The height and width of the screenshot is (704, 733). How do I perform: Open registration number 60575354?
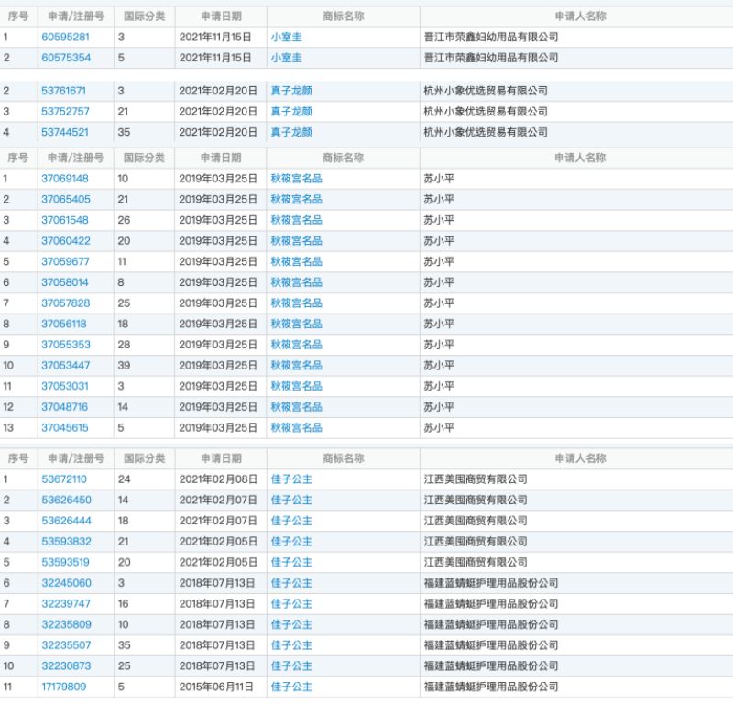(x=66, y=58)
